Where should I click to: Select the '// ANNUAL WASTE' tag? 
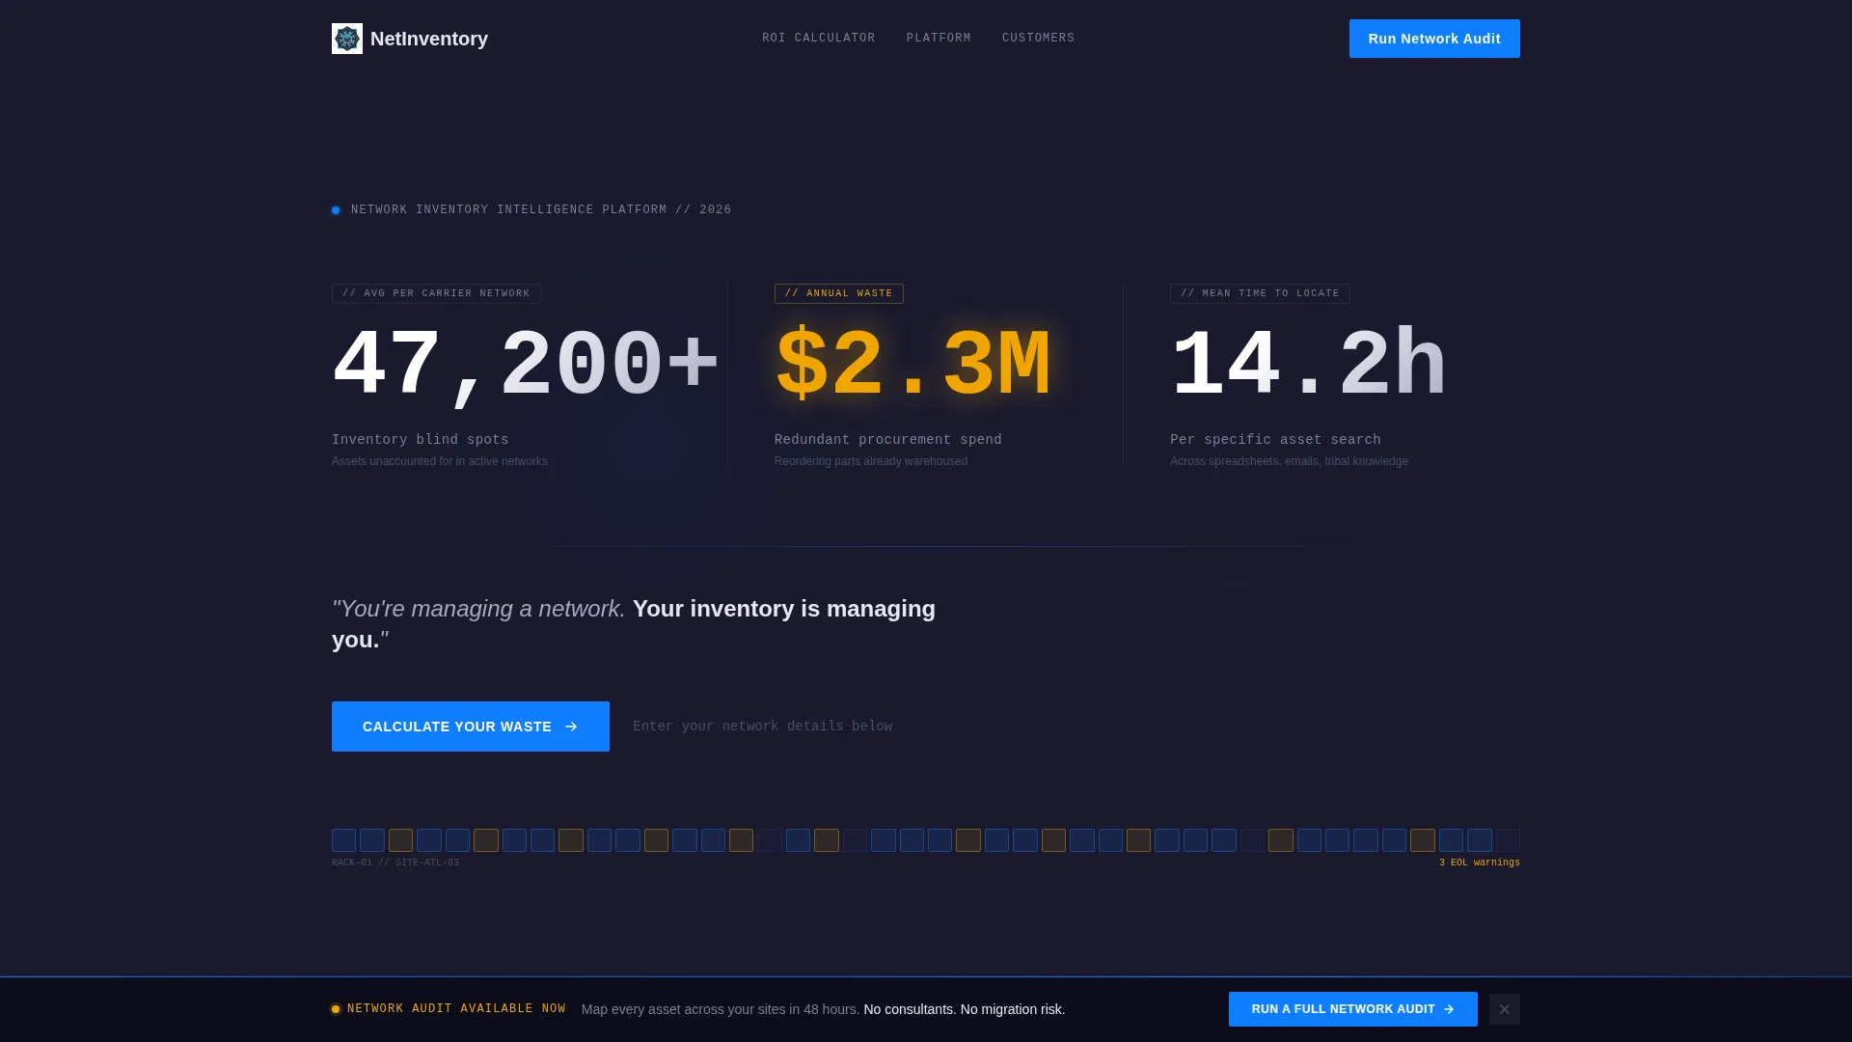pyautogui.click(x=839, y=293)
